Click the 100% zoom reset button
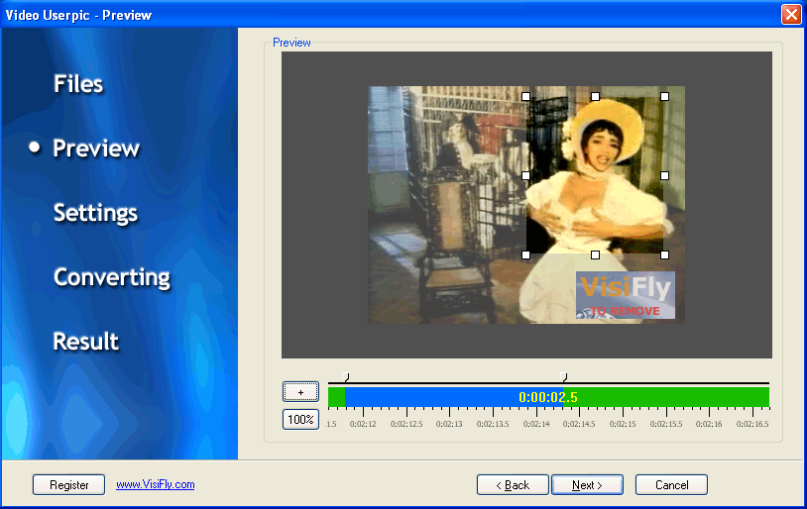The width and height of the screenshot is (807, 509). [300, 419]
